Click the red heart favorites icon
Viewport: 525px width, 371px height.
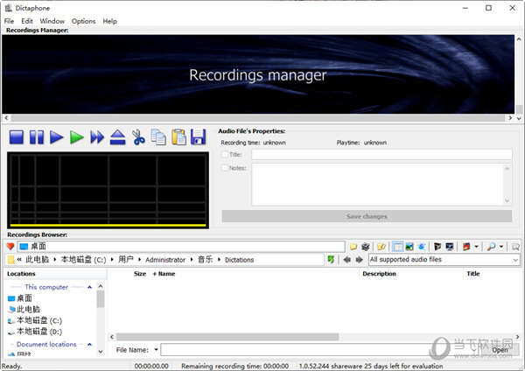(10, 247)
